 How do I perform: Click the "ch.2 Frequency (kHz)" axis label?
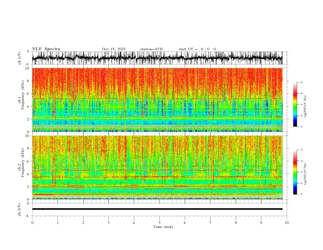[x=21, y=163]
